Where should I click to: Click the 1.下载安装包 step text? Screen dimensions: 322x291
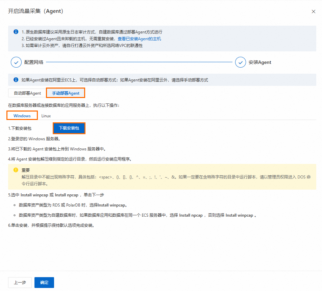click(x=20, y=128)
